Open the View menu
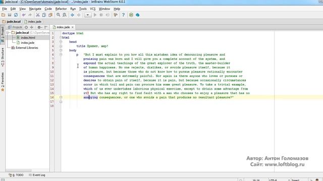Viewport: 323px width, 181px height. point(22,9)
